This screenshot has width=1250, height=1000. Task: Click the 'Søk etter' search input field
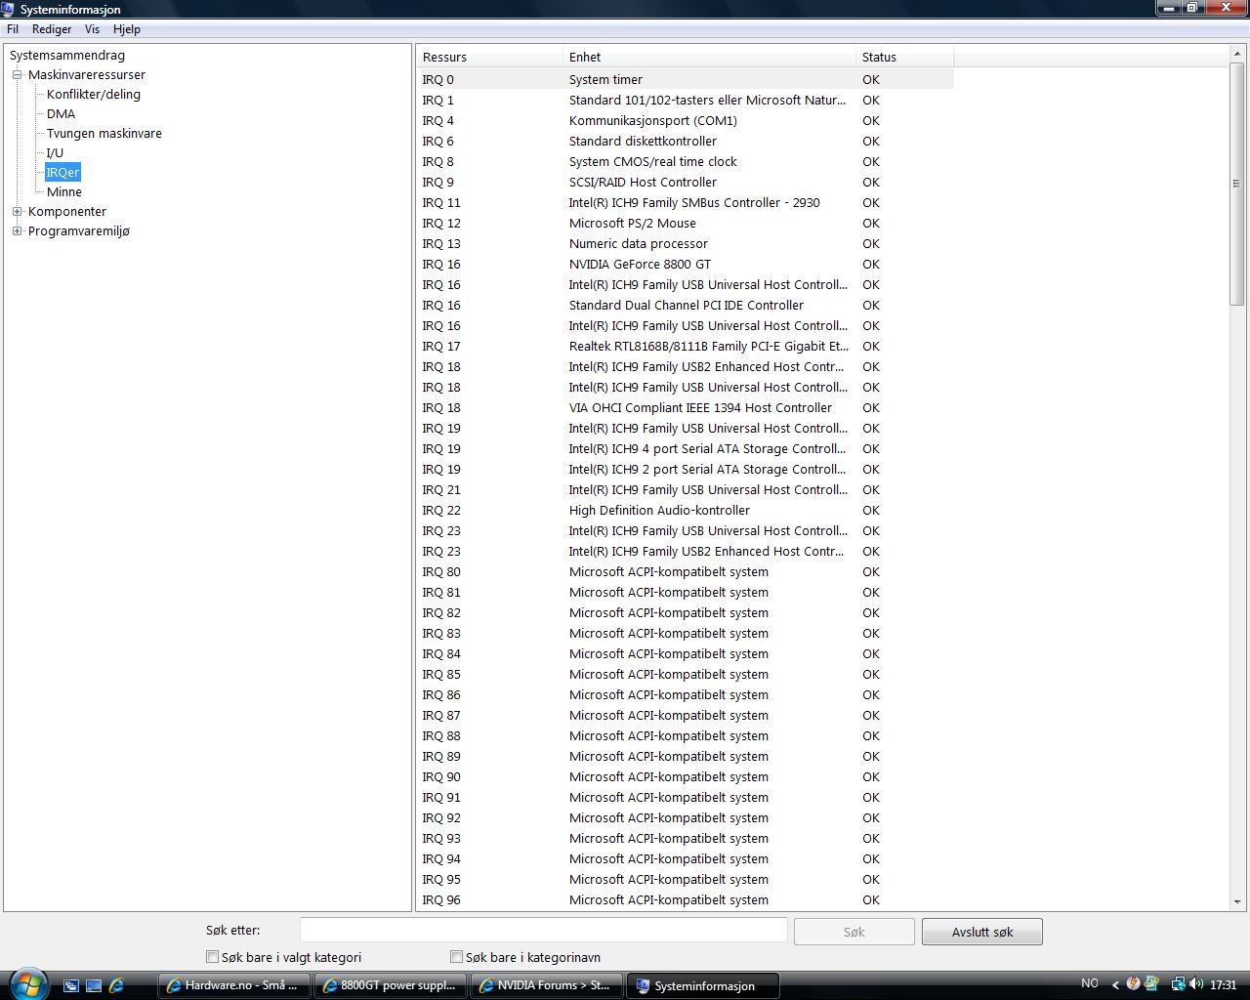(x=543, y=931)
